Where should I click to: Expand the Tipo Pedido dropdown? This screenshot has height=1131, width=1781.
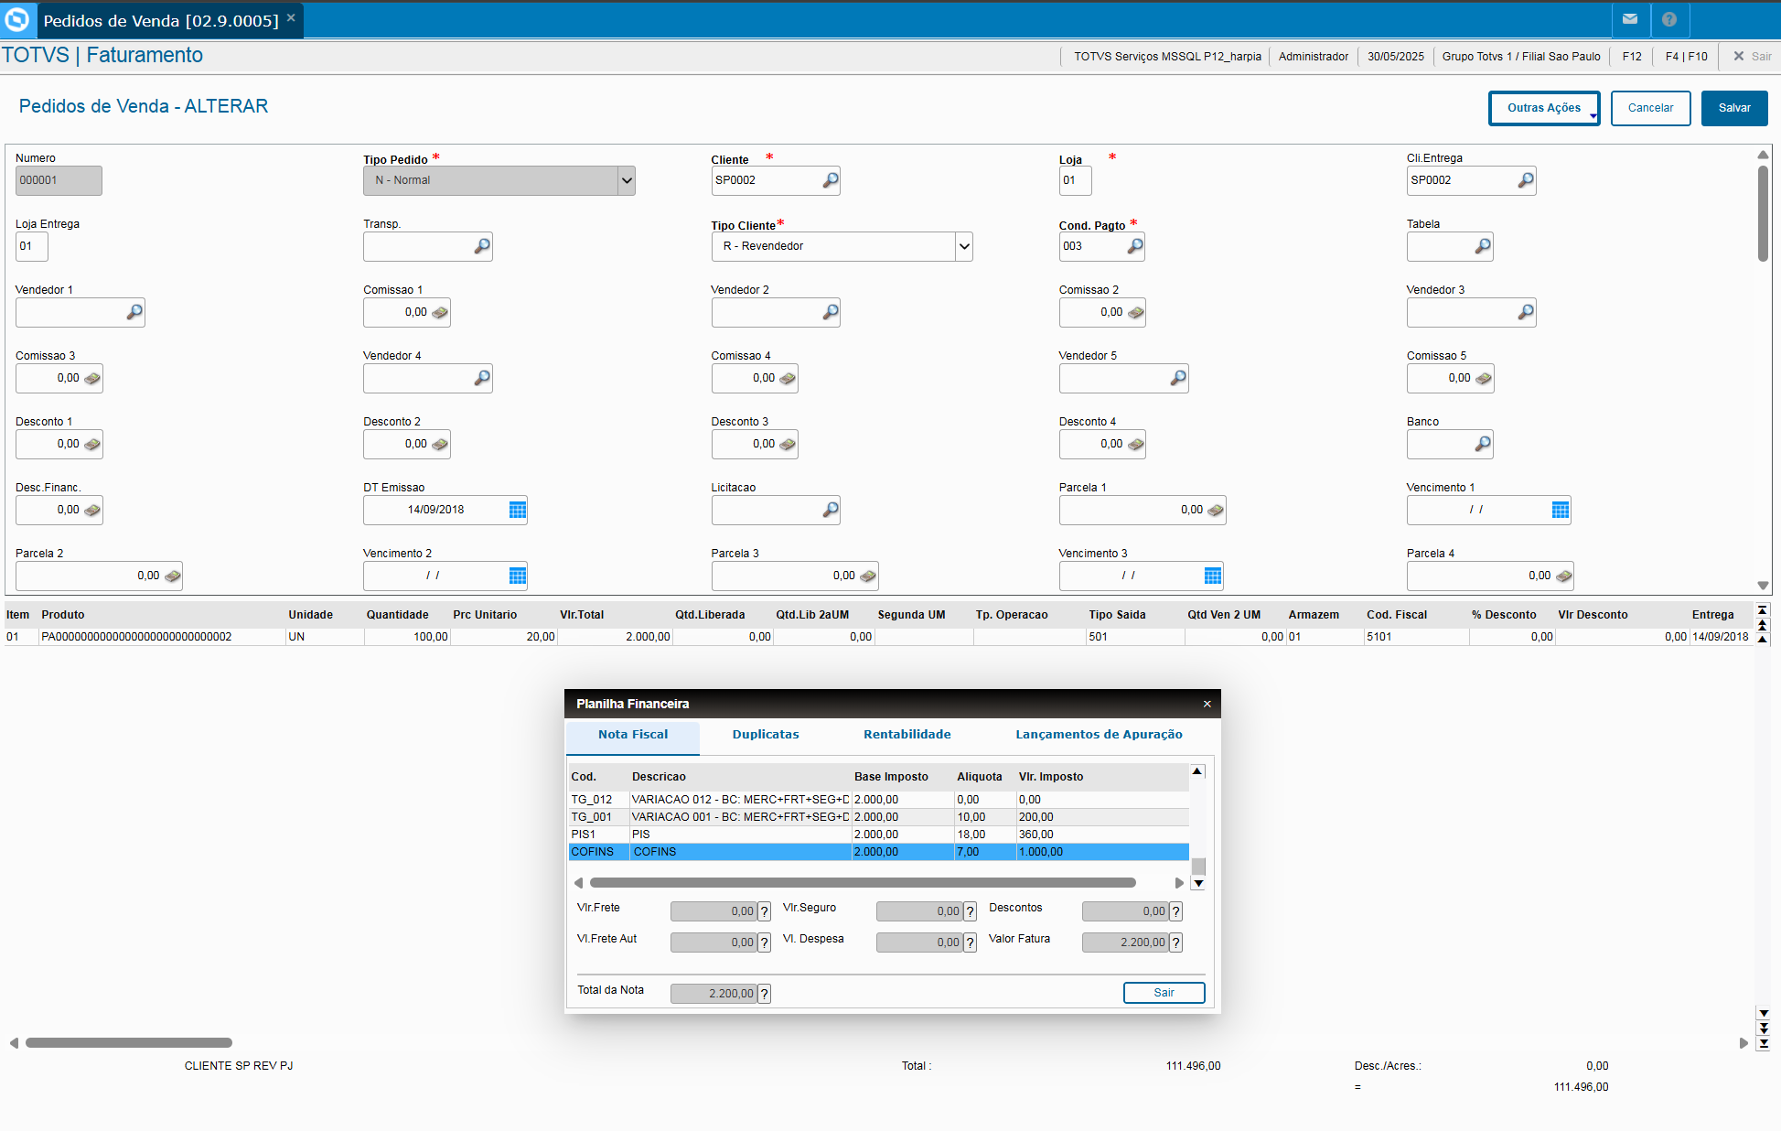coord(627,180)
